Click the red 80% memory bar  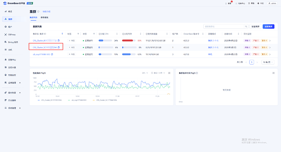coord(129,41)
